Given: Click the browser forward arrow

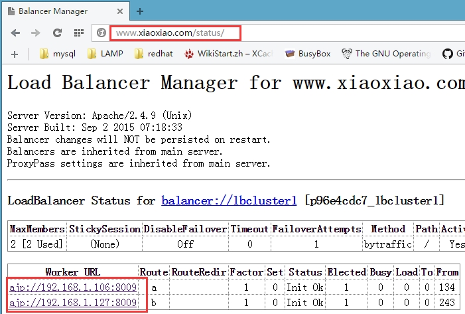Looking at the screenshot, I should click(36, 33).
